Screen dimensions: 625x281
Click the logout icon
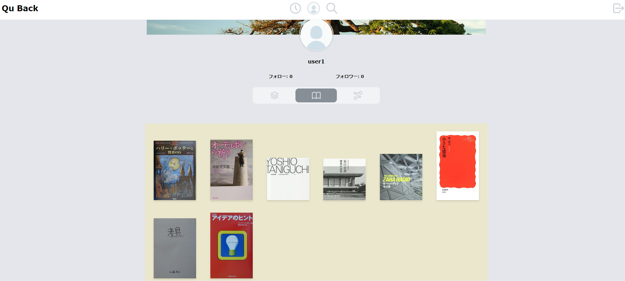coord(618,8)
